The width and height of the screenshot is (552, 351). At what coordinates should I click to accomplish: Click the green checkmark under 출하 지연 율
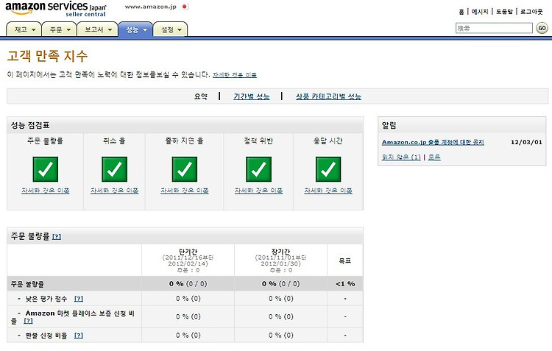point(185,169)
